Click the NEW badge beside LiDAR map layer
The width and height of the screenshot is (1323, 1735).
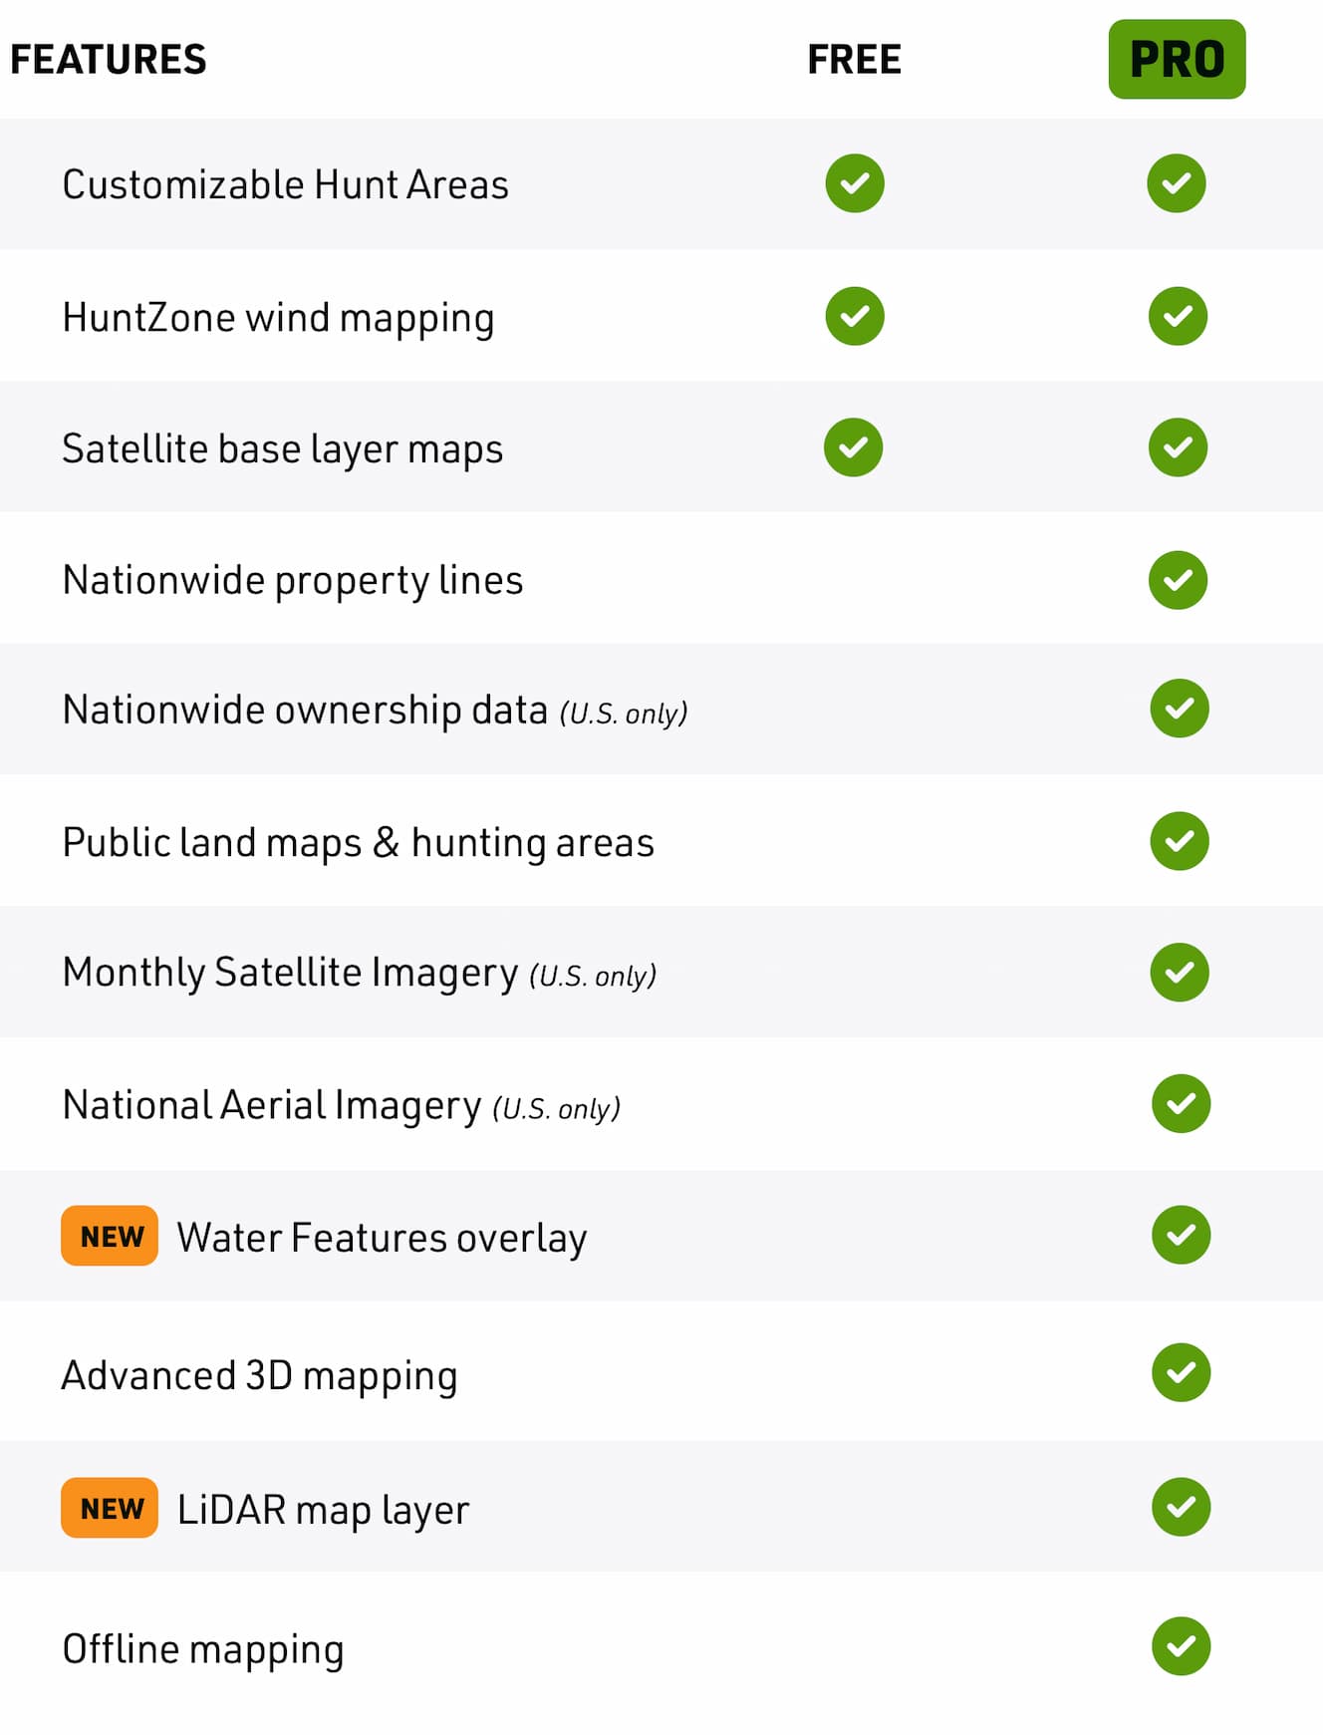pos(110,1508)
